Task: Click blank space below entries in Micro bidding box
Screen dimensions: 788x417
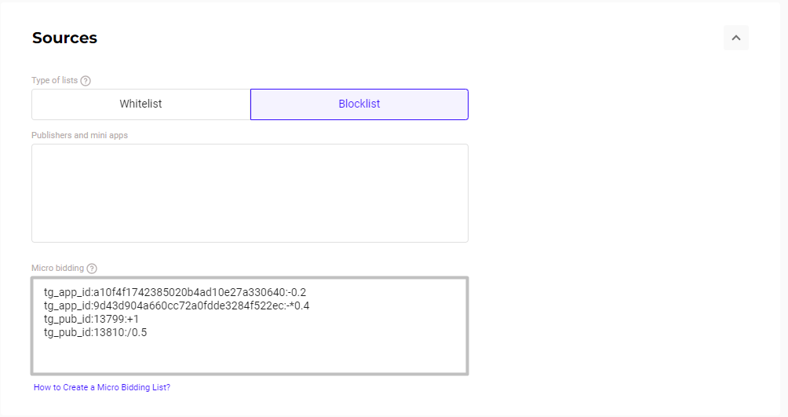Action: click(x=250, y=356)
